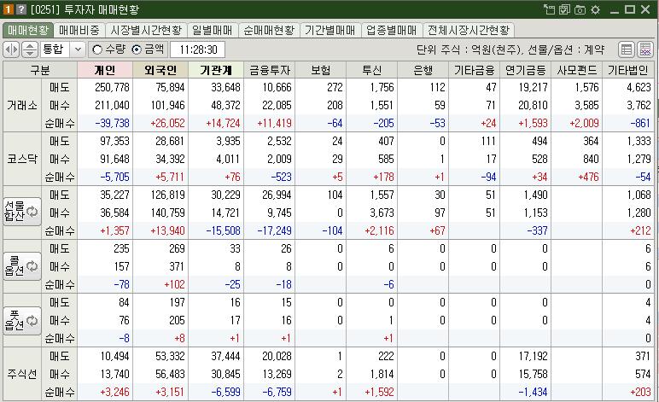Select the 기간별매매 tab
The width and height of the screenshot is (659, 402).
click(x=329, y=30)
